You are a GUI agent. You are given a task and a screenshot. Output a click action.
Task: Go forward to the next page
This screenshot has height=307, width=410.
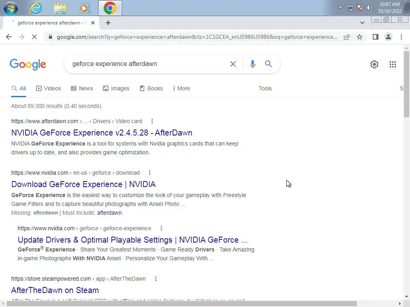point(22,37)
